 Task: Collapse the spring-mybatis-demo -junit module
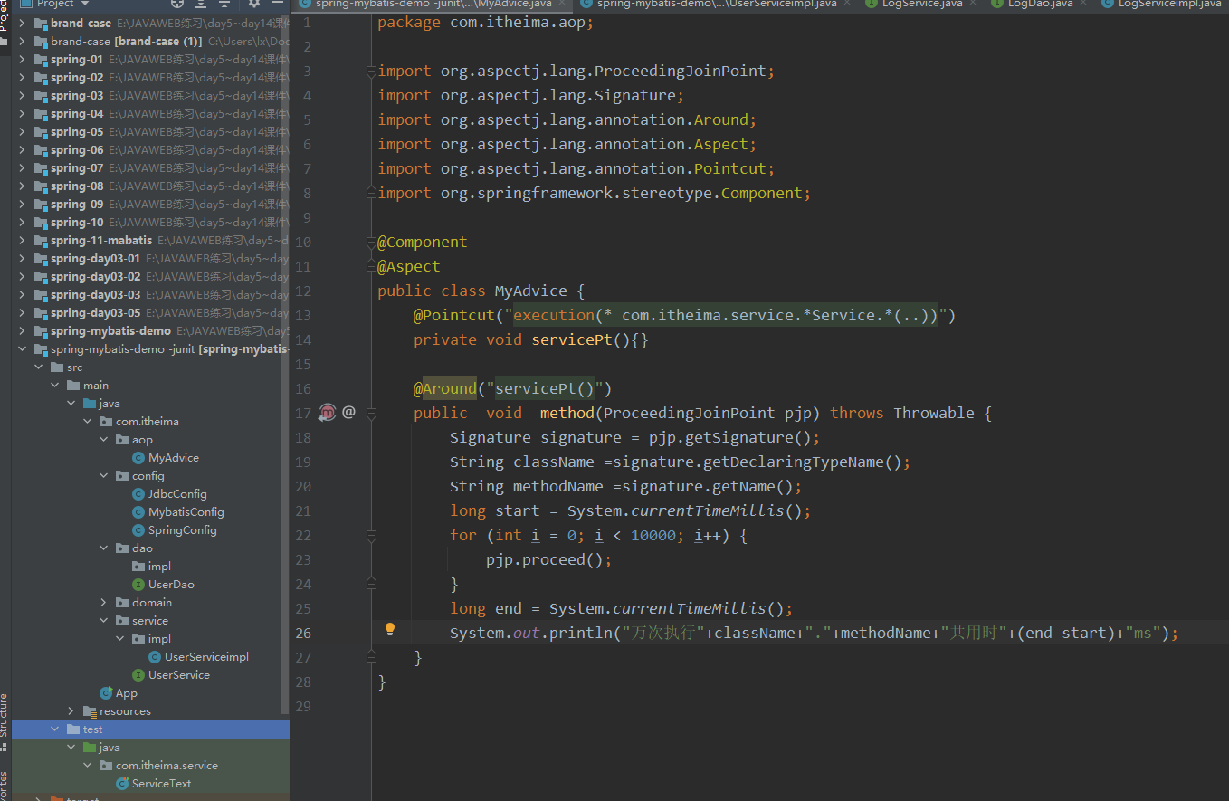pos(23,349)
